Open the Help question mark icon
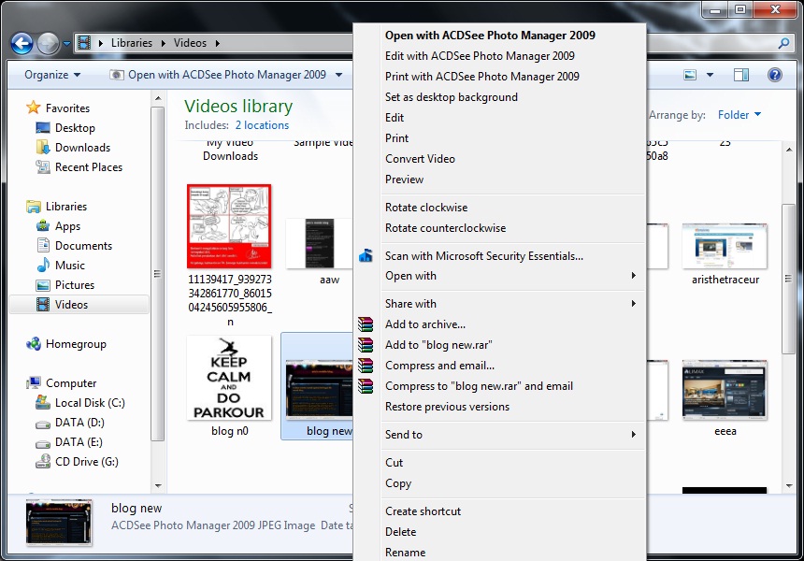 coord(775,75)
